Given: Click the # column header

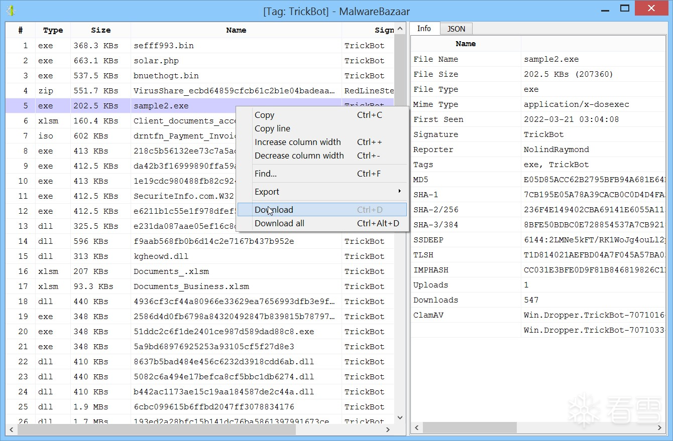Looking at the screenshot, I should click(x=21, y=30).
